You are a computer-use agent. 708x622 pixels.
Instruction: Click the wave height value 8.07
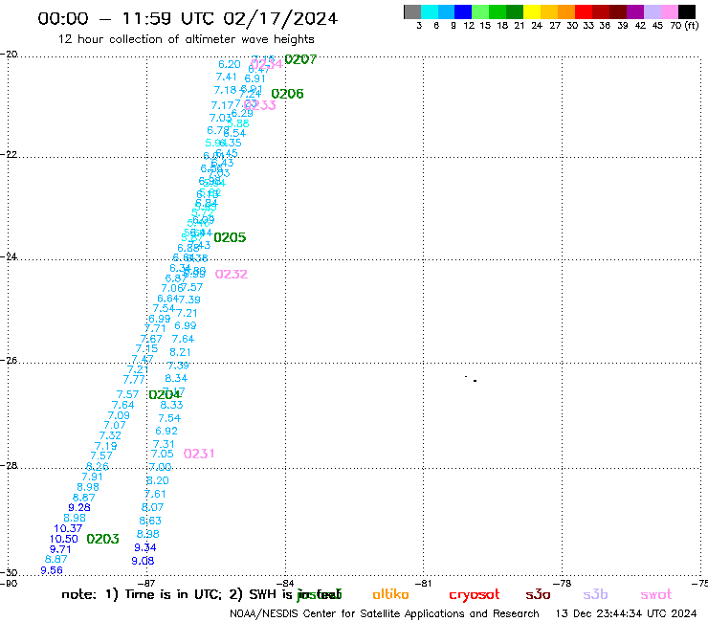coord(153,508)
